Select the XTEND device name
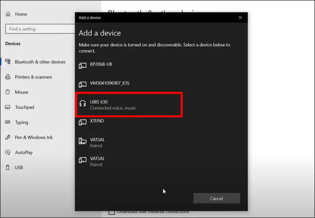 point(97,121)
